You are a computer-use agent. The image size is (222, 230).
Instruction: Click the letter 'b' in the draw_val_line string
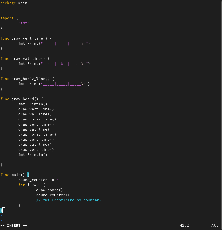pyautogui.click(x=62, y=64)
